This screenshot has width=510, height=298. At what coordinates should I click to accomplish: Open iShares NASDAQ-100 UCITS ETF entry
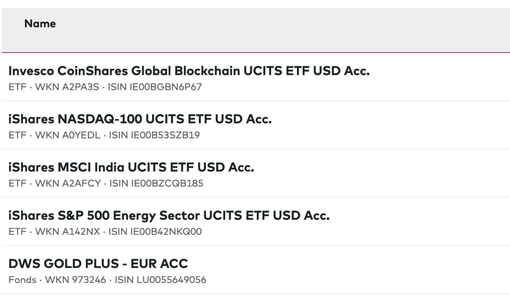[140, 120]
